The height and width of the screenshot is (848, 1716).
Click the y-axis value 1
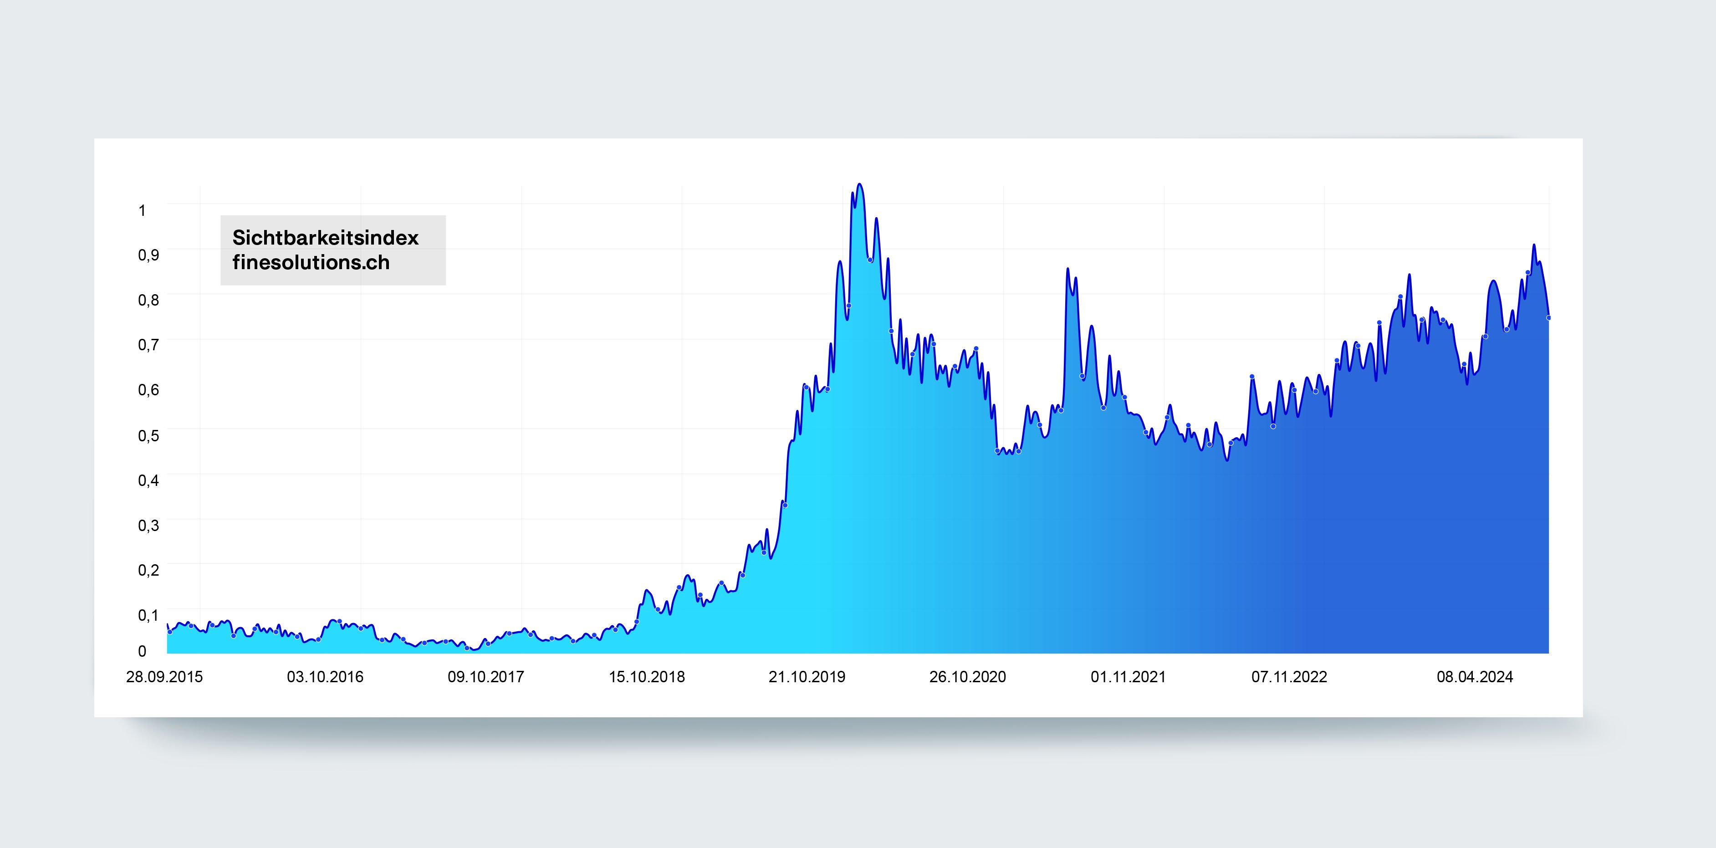pyautogui.click(x=142, y=210)
